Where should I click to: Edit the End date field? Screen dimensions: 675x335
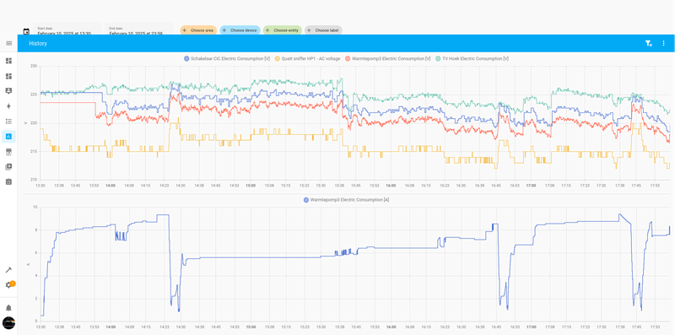[139, 30]
